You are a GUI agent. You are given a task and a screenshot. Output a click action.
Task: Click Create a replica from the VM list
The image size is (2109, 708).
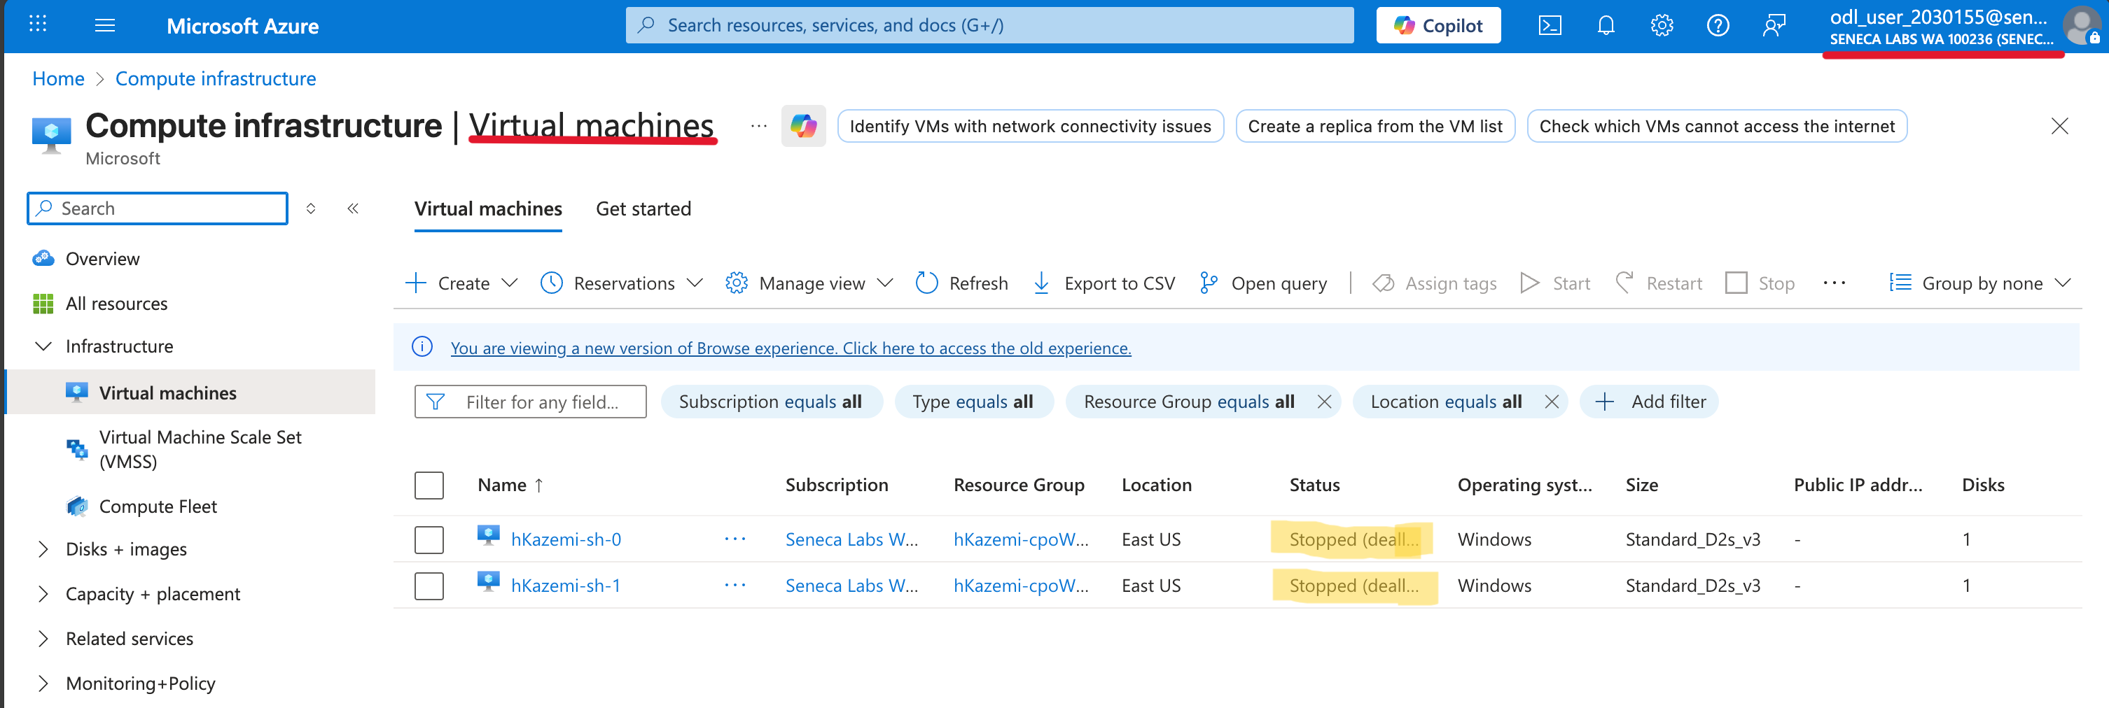1374,126
